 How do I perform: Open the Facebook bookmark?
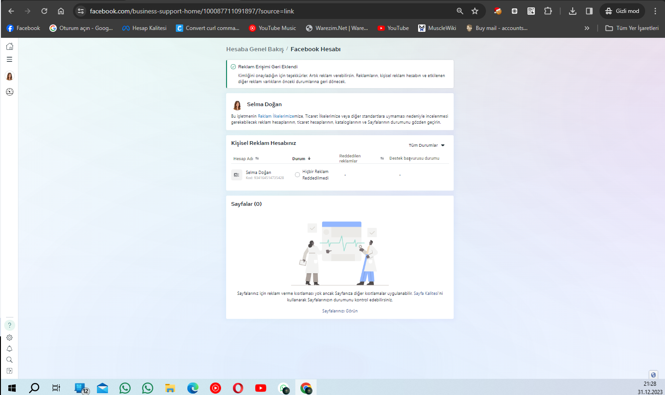(x=24, y=28)
